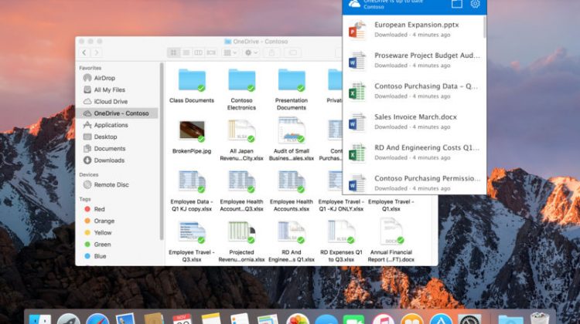Image resolution: width=580 pixels, height=324 pixels.
Task: Switch Finder to list view
Action: point(186,52)
